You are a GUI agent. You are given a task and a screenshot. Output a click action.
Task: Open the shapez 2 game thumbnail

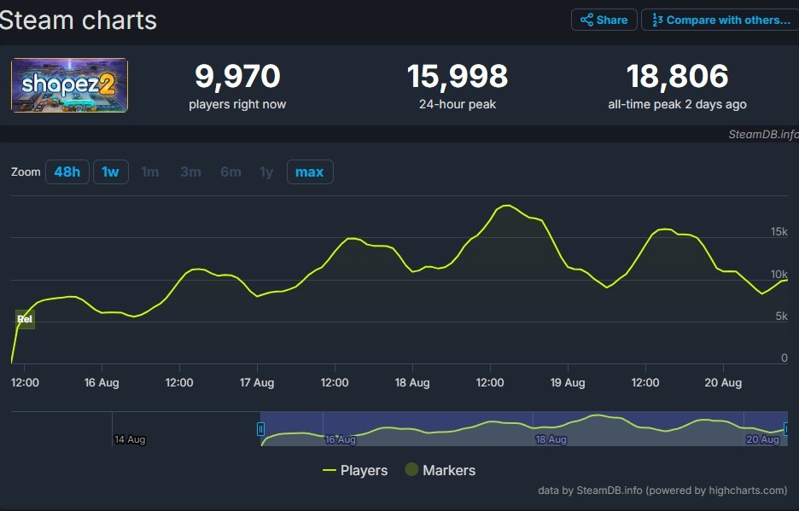[x=69, y=85]
